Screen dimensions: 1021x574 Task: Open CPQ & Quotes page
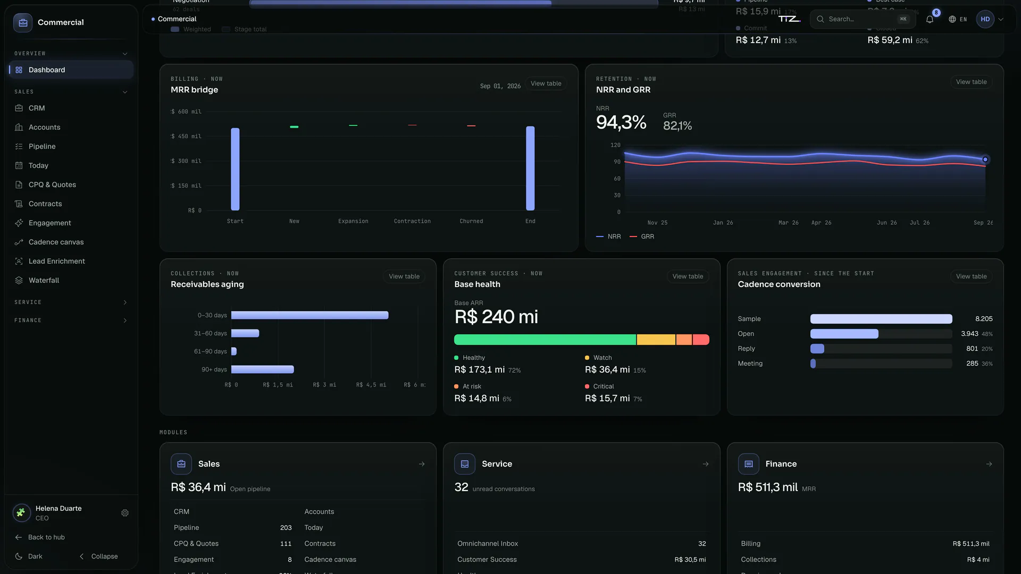71,184
